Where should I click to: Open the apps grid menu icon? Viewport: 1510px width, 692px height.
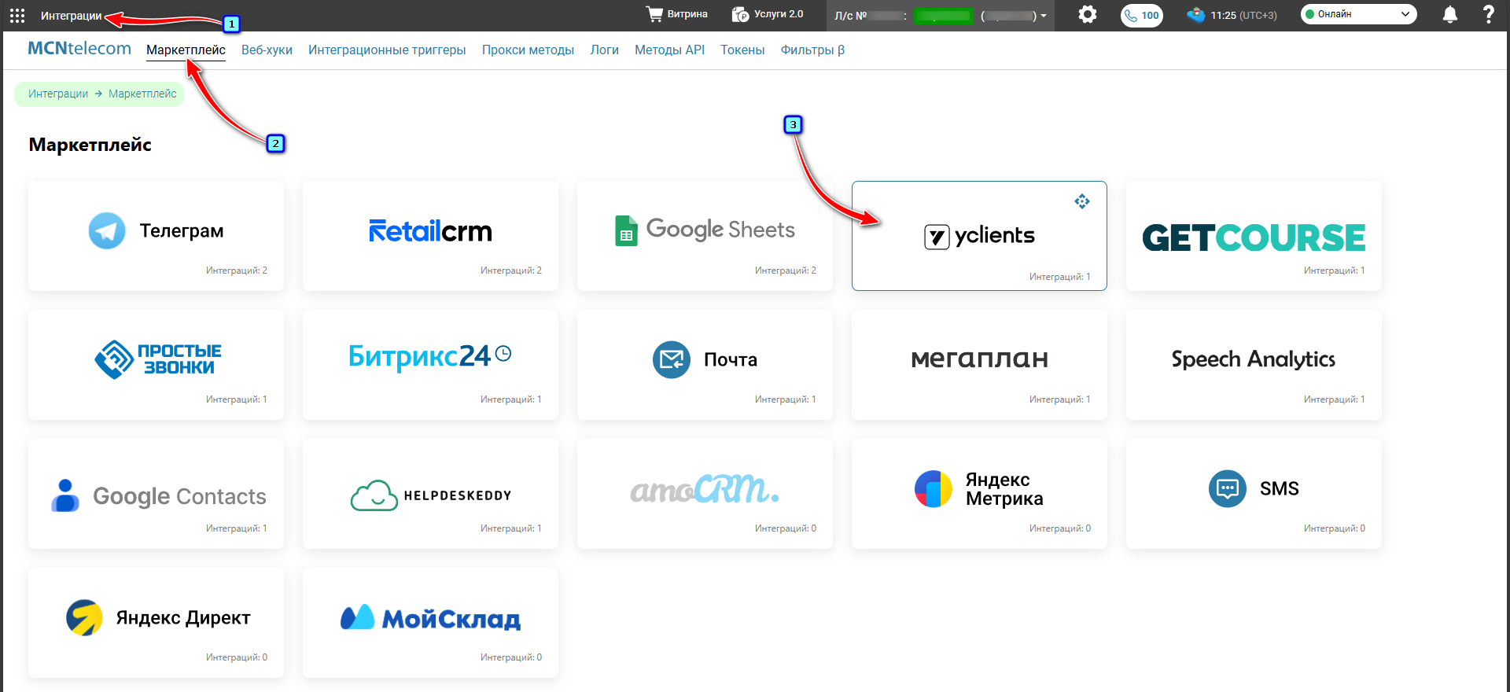click(x=17, y=15)
